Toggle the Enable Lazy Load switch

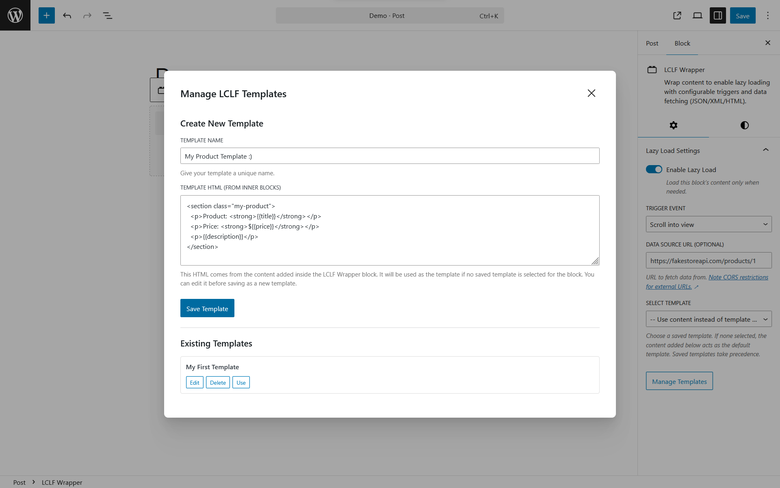pos(654,170)
